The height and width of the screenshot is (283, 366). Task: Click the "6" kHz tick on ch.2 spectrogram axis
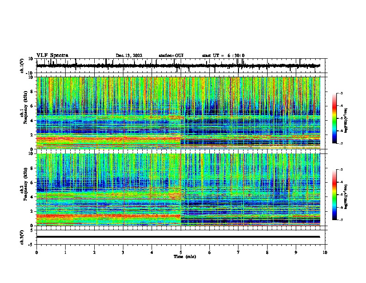[x=32, y=183]
